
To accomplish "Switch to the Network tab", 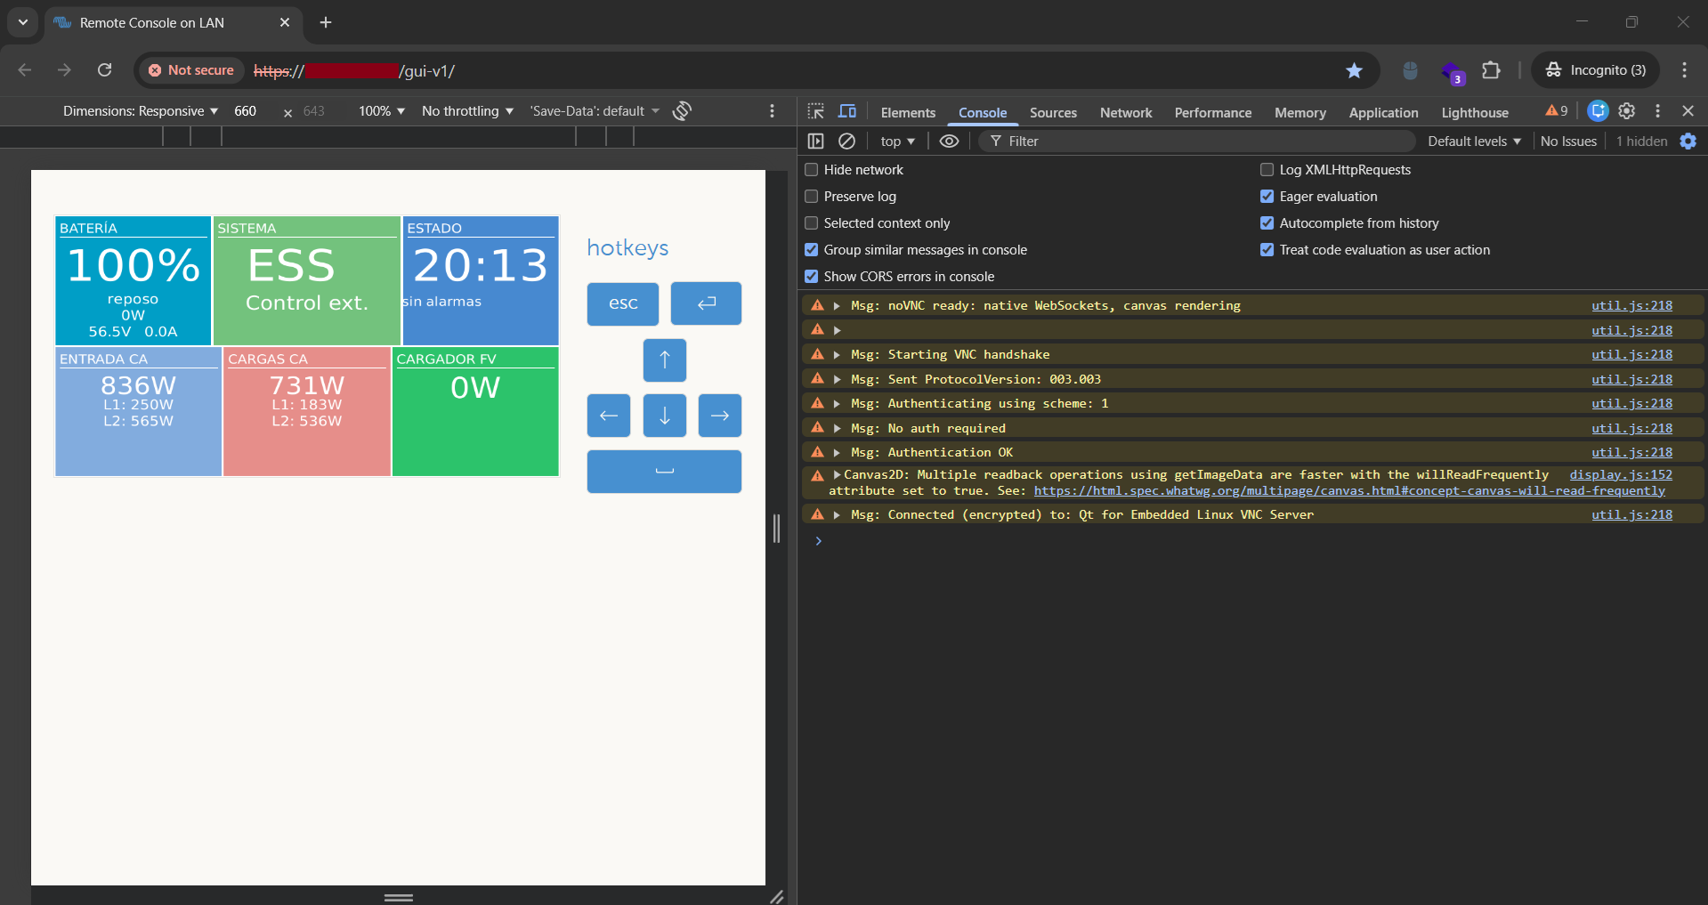I will click(1125, 113).
